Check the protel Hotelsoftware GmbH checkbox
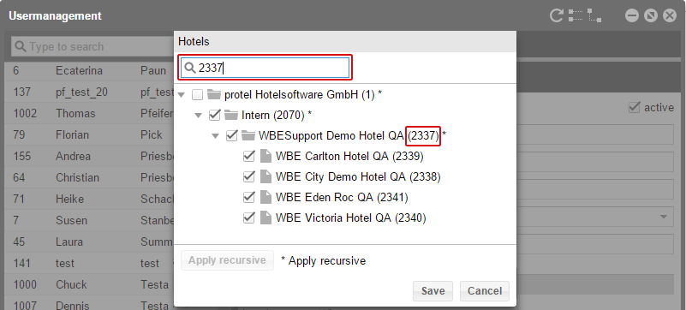Viewport: 686px width, 310px height. [x=197, y=94]
